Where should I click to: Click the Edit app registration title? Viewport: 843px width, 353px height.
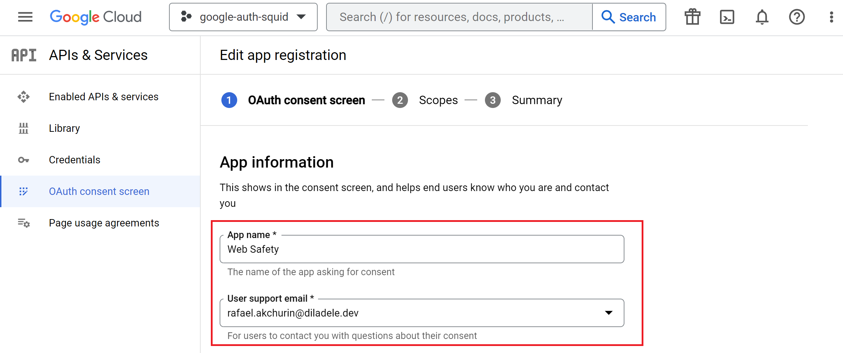click(283, 55)
